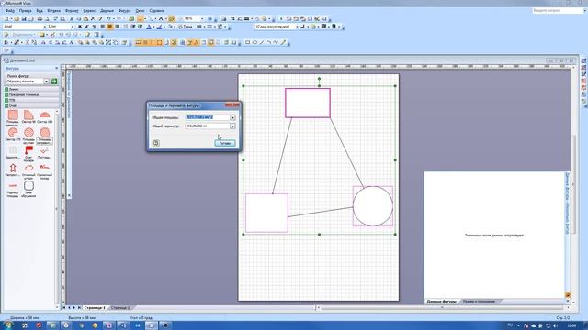
Task: Start shape search with the green arrow
Action: coord(54,82)
